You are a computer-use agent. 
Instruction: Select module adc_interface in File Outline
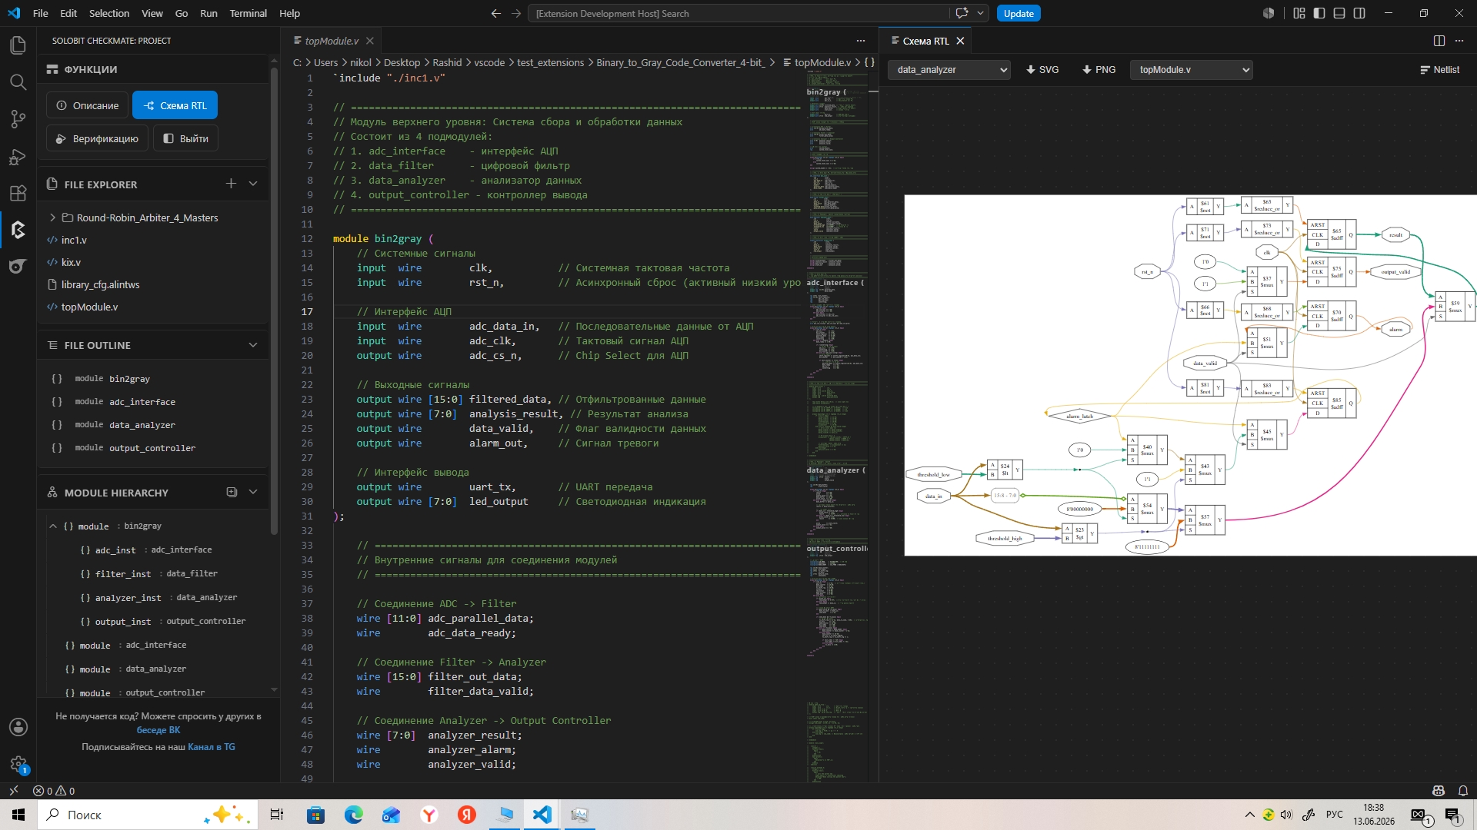point(142,402)
